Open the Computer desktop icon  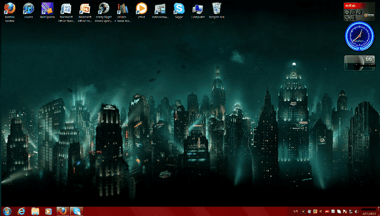(198, 11)
